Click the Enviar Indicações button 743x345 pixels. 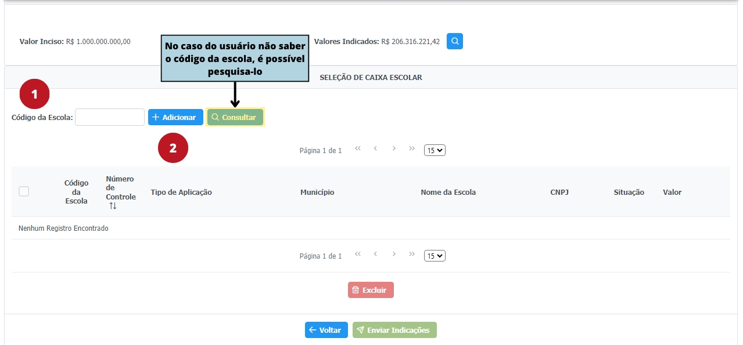point(394,330)
